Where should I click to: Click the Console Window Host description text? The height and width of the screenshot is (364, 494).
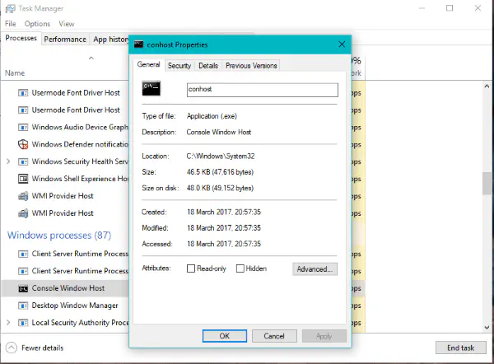point(219,132)
